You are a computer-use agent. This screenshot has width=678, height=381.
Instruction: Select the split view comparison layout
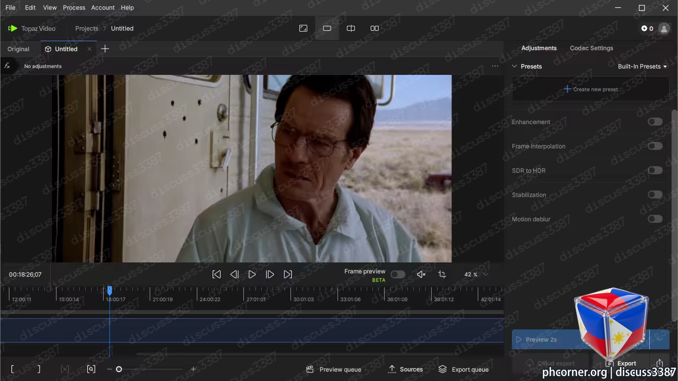(x=351, y=28)
